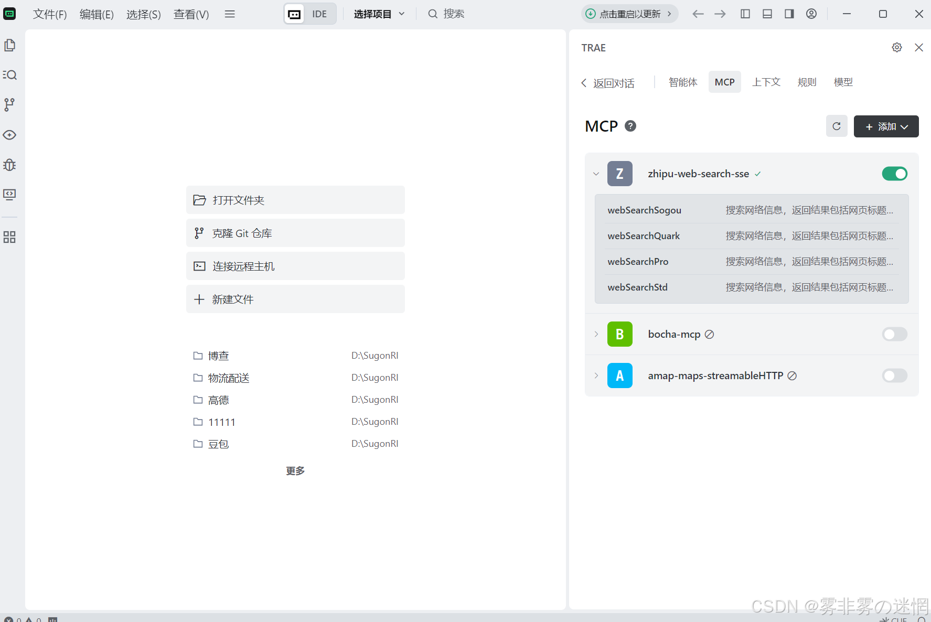Select the webSearchQuark tool row
931x622 pixels.
tap(752, 236)
